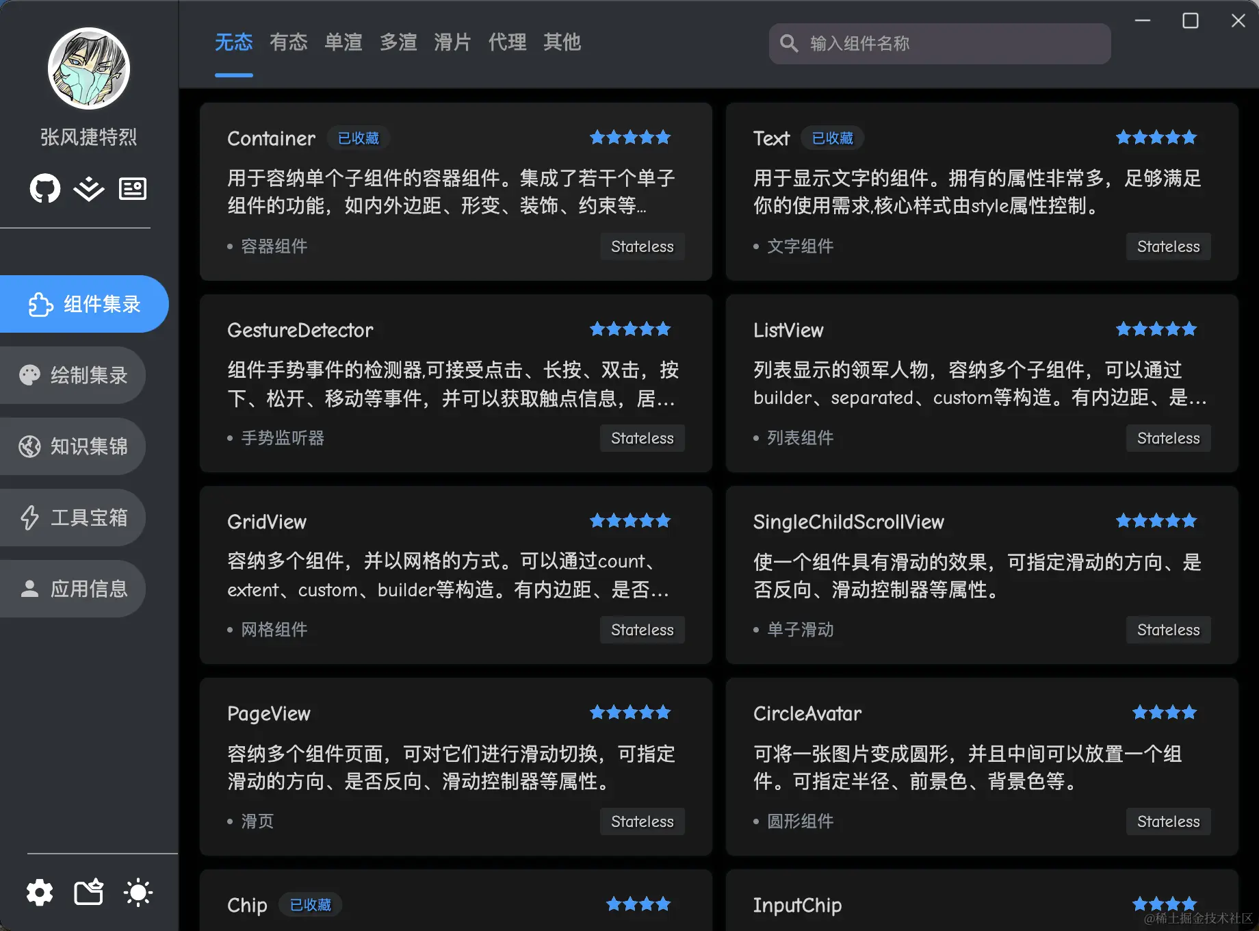The image size is (1259, 931).
Task: Click the four-star rating on CircleAvatar card
Action: point(1165,713)
